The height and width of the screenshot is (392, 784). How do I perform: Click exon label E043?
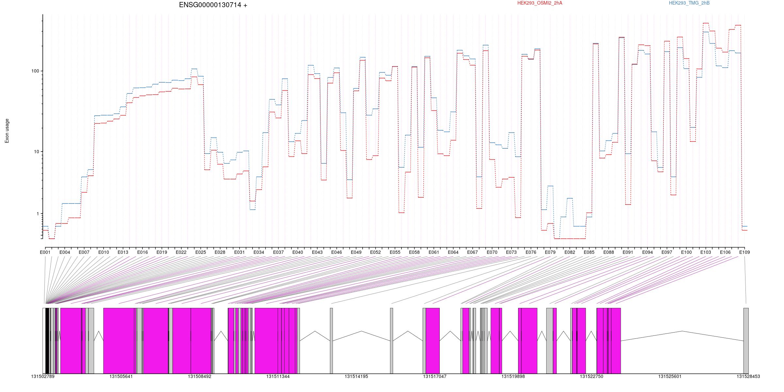(317, 252)
